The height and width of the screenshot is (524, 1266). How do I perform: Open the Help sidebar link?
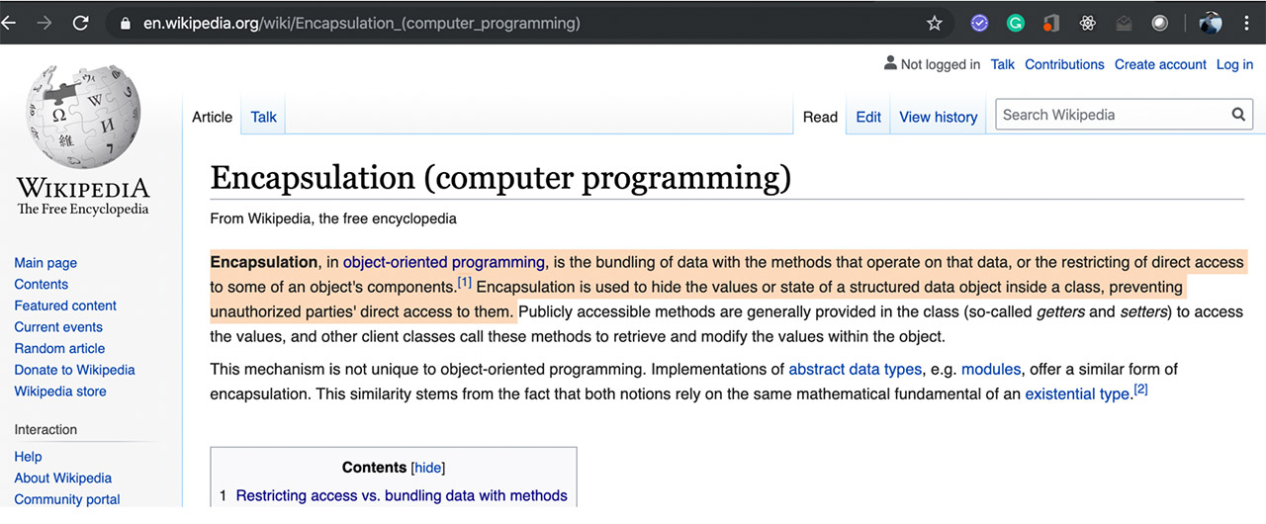click(x=28, y=457)
